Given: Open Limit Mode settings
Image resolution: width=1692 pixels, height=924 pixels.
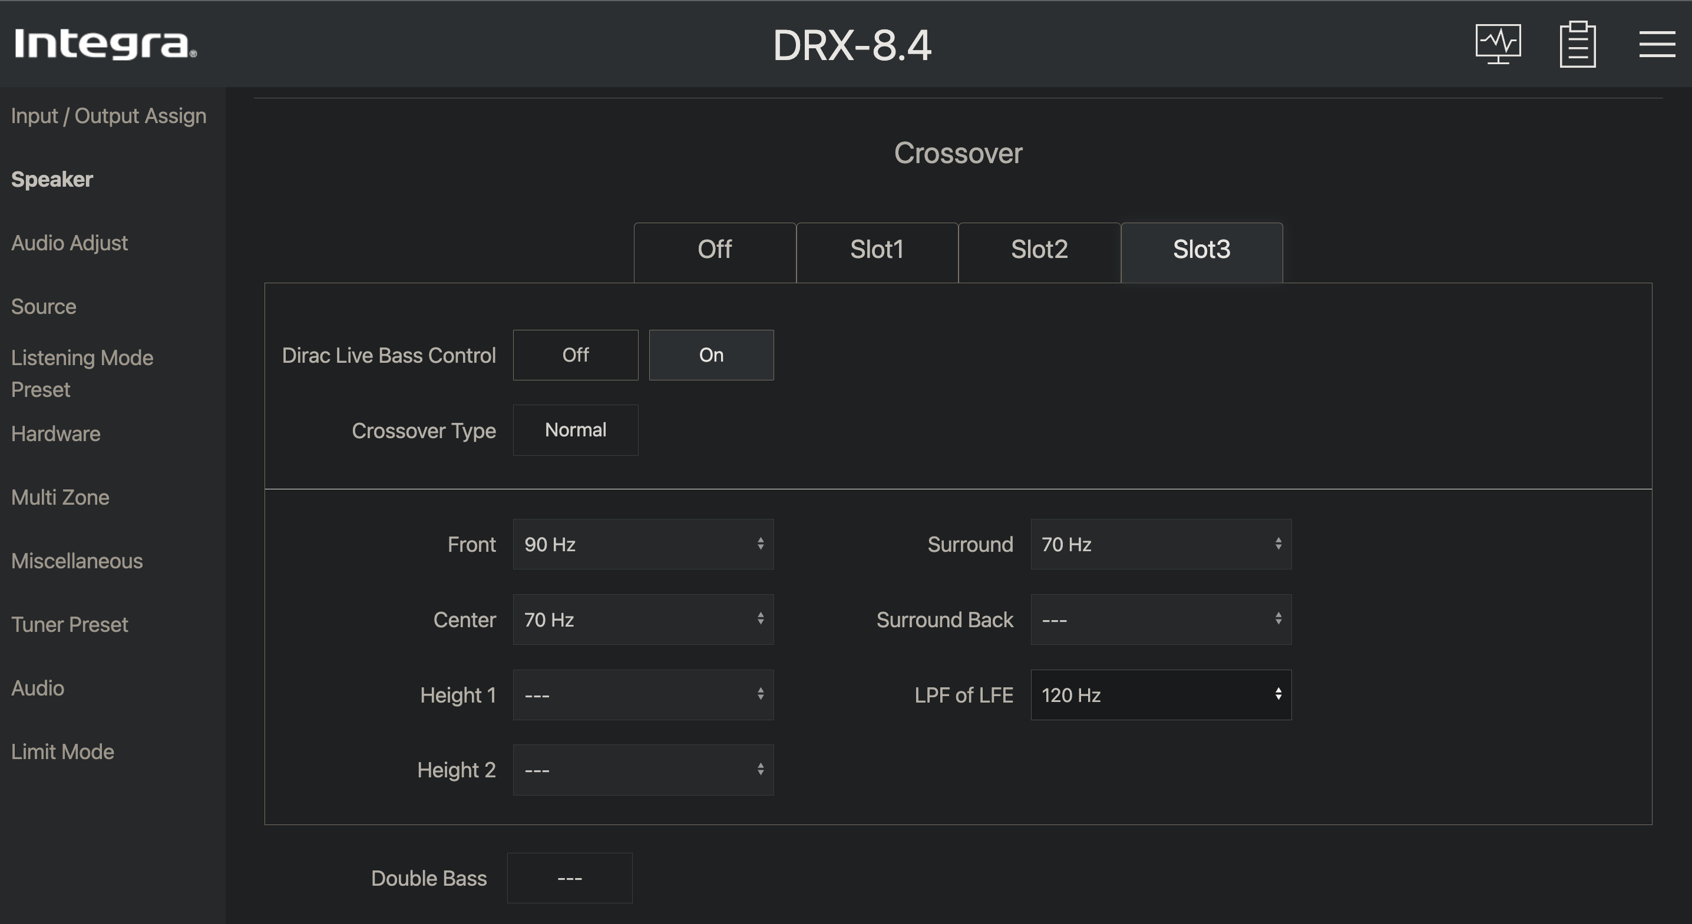Looking at the screenshot, I should click(62, 752).
